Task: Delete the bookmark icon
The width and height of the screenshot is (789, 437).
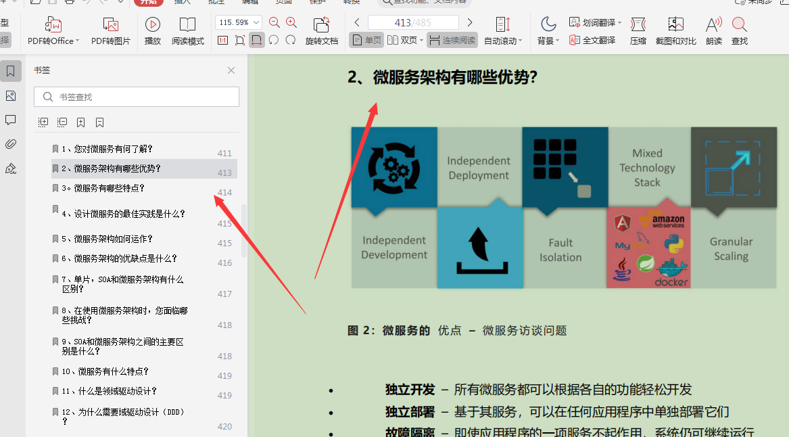Action: point(99,122)
